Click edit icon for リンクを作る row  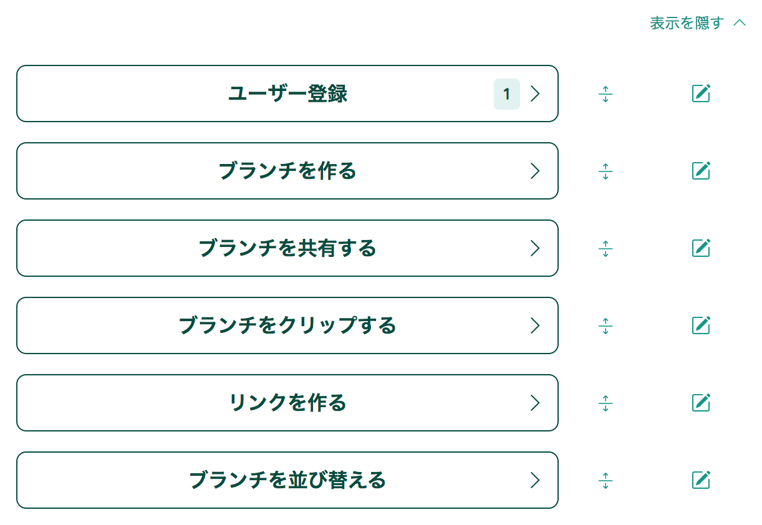[x=701, y=403]
